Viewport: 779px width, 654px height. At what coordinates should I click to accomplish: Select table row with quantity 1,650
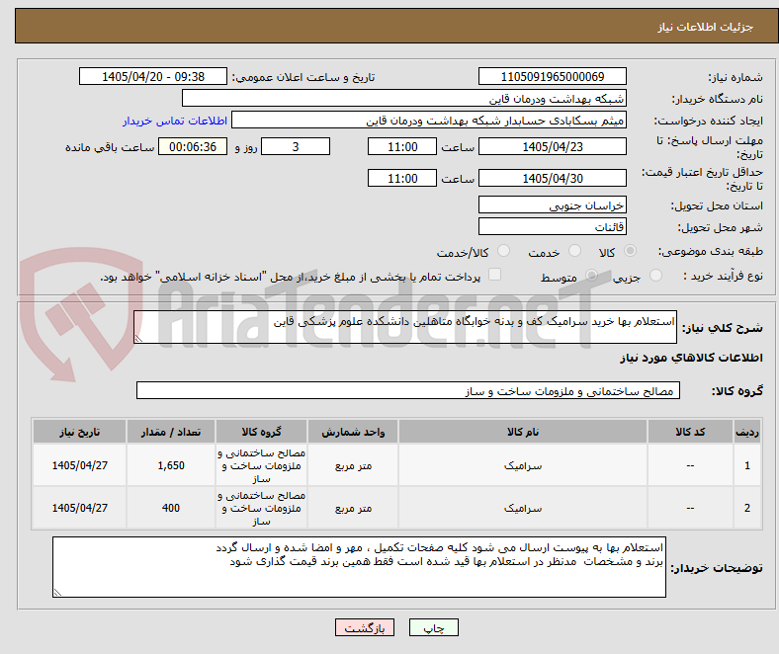pos(396,465)
